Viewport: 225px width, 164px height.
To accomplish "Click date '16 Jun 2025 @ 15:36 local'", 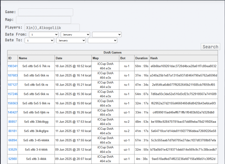I will click(73, 94).
